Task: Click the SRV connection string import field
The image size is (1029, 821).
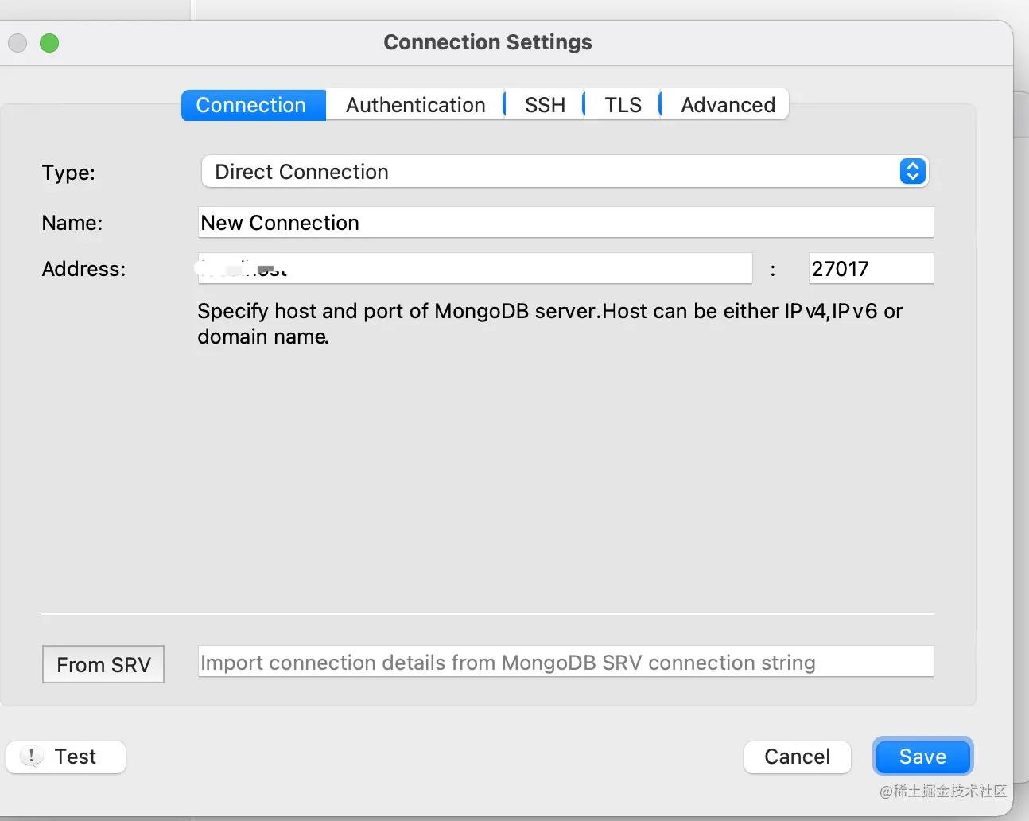Action: point(565,662)
